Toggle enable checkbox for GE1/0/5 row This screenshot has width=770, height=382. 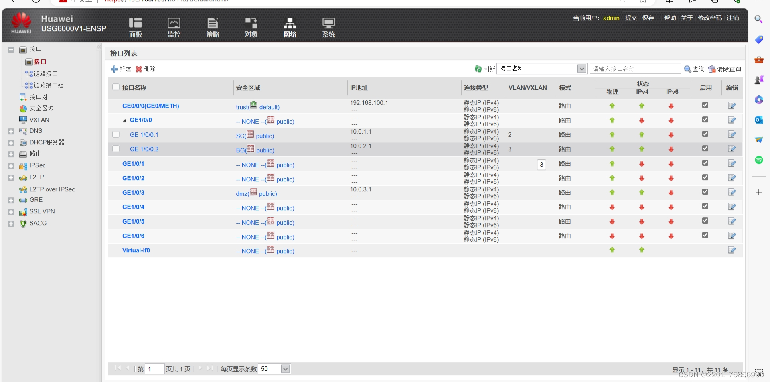705,221
